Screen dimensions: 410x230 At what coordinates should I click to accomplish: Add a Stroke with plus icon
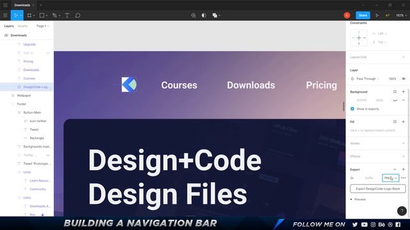click(x=403, y=143)
